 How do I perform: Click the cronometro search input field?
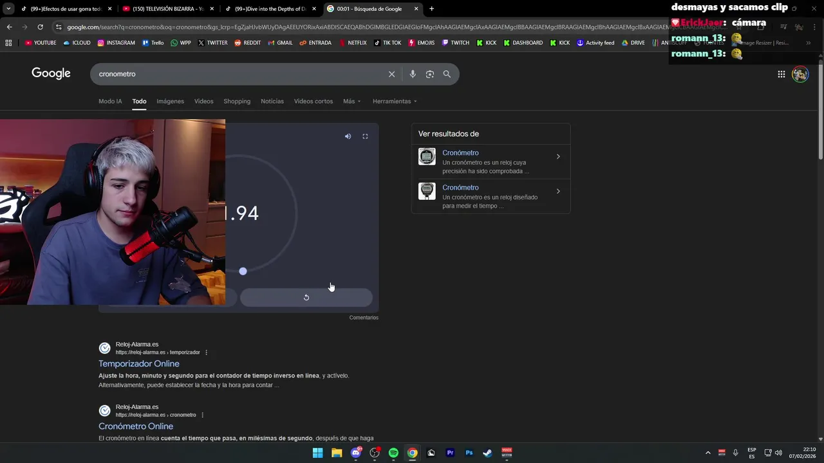point(238,74)
